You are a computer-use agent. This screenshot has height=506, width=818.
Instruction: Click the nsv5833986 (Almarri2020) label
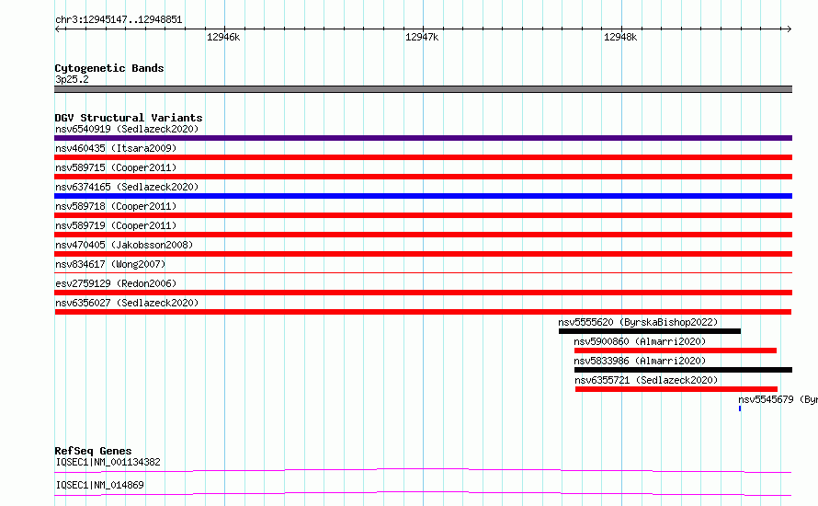tap(640, 361)
